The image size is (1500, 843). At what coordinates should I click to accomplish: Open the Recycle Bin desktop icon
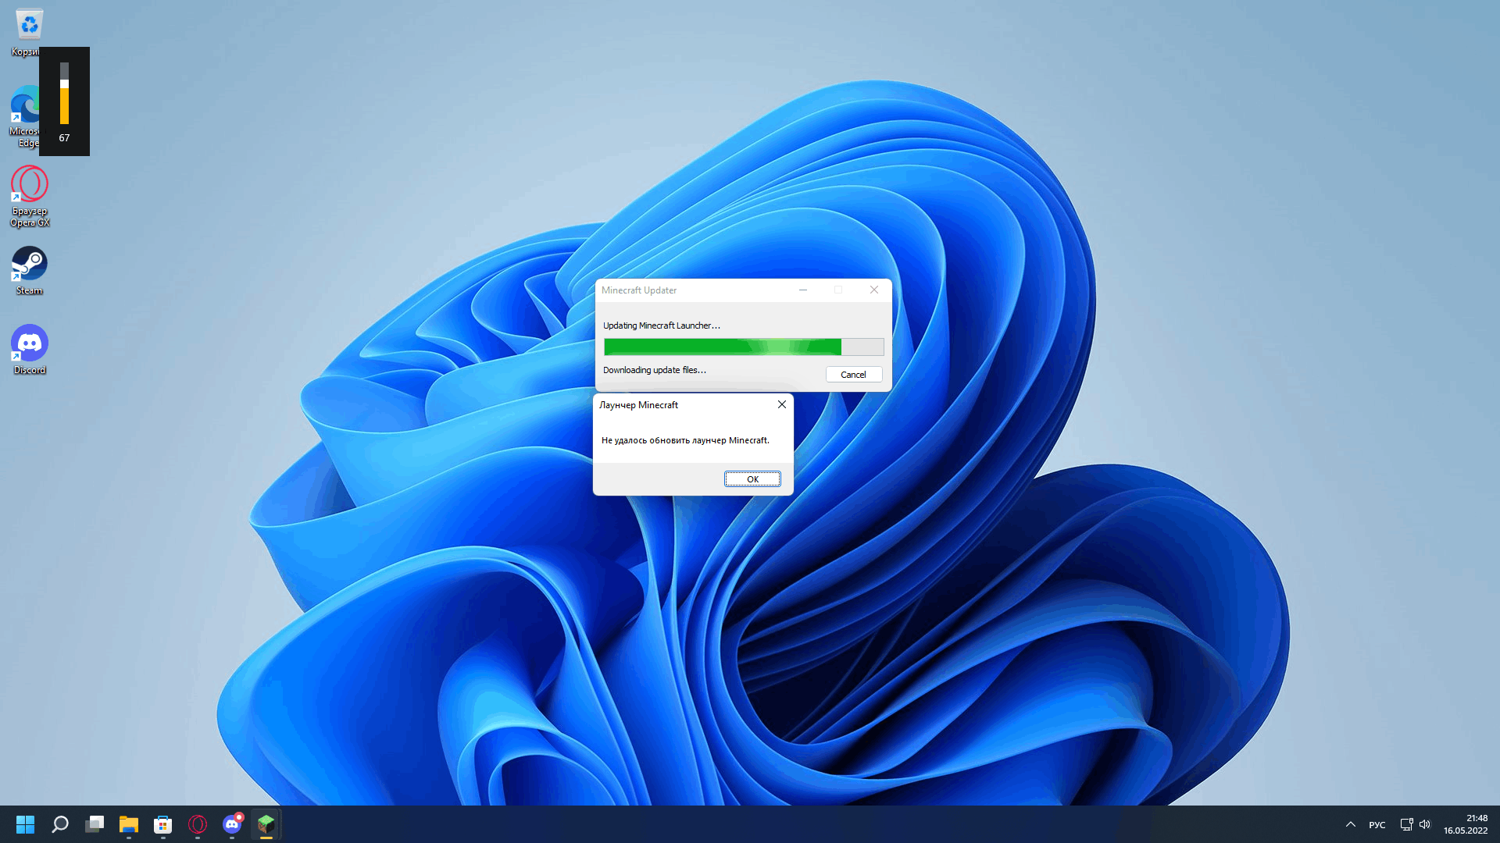[28, 32]
